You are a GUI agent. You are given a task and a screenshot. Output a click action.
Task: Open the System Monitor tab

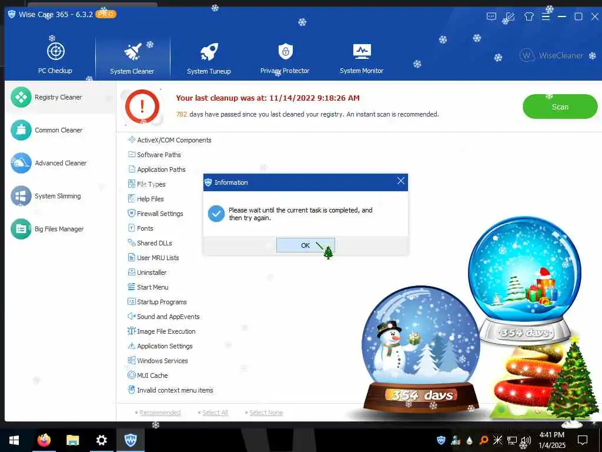[x=362, y=58]
